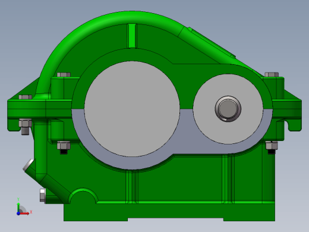Click the X label on the triad

pyautogui.click(x=31, y=212)
